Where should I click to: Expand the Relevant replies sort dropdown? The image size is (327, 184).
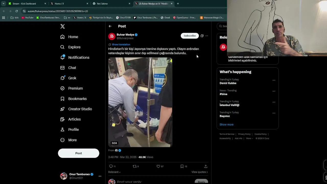click(x=114, y=172)
